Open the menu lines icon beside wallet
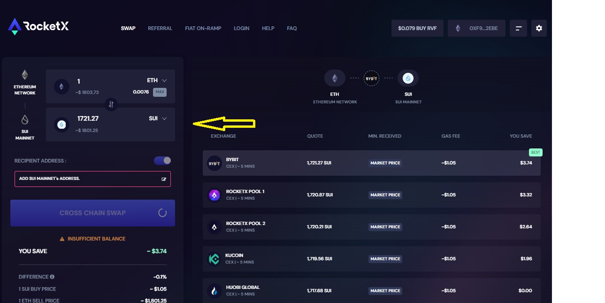This screenshot has height=303, width=605. [519, 28]
